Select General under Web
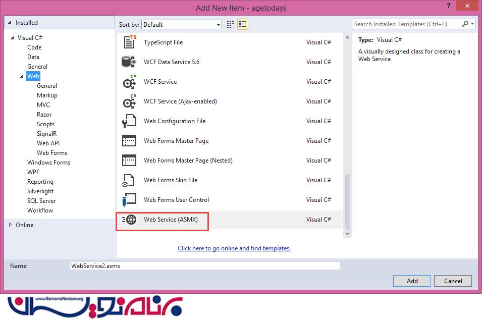 tap(47, 86)
